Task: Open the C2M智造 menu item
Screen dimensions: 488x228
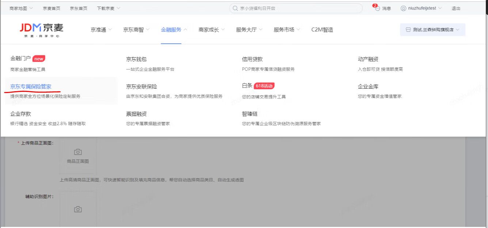Action: click(322, 30)
